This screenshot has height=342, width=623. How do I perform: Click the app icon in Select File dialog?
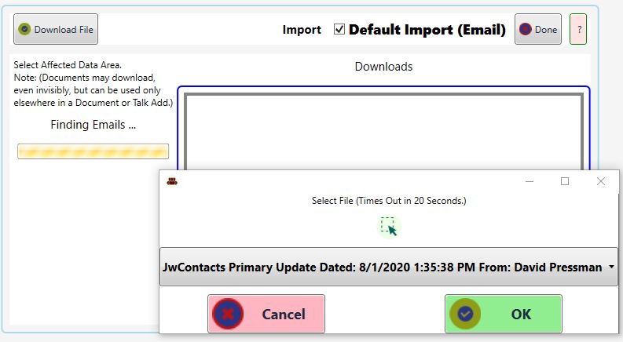click(172, 182)
